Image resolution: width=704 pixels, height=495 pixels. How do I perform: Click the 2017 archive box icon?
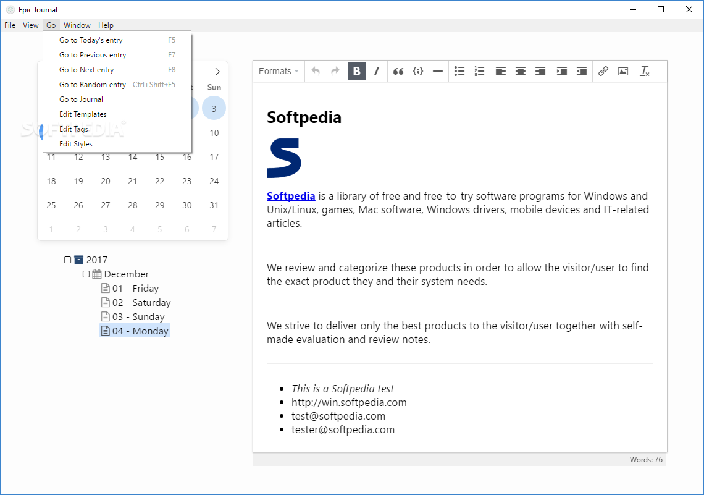pyautogui.click(x=78, y=260)
